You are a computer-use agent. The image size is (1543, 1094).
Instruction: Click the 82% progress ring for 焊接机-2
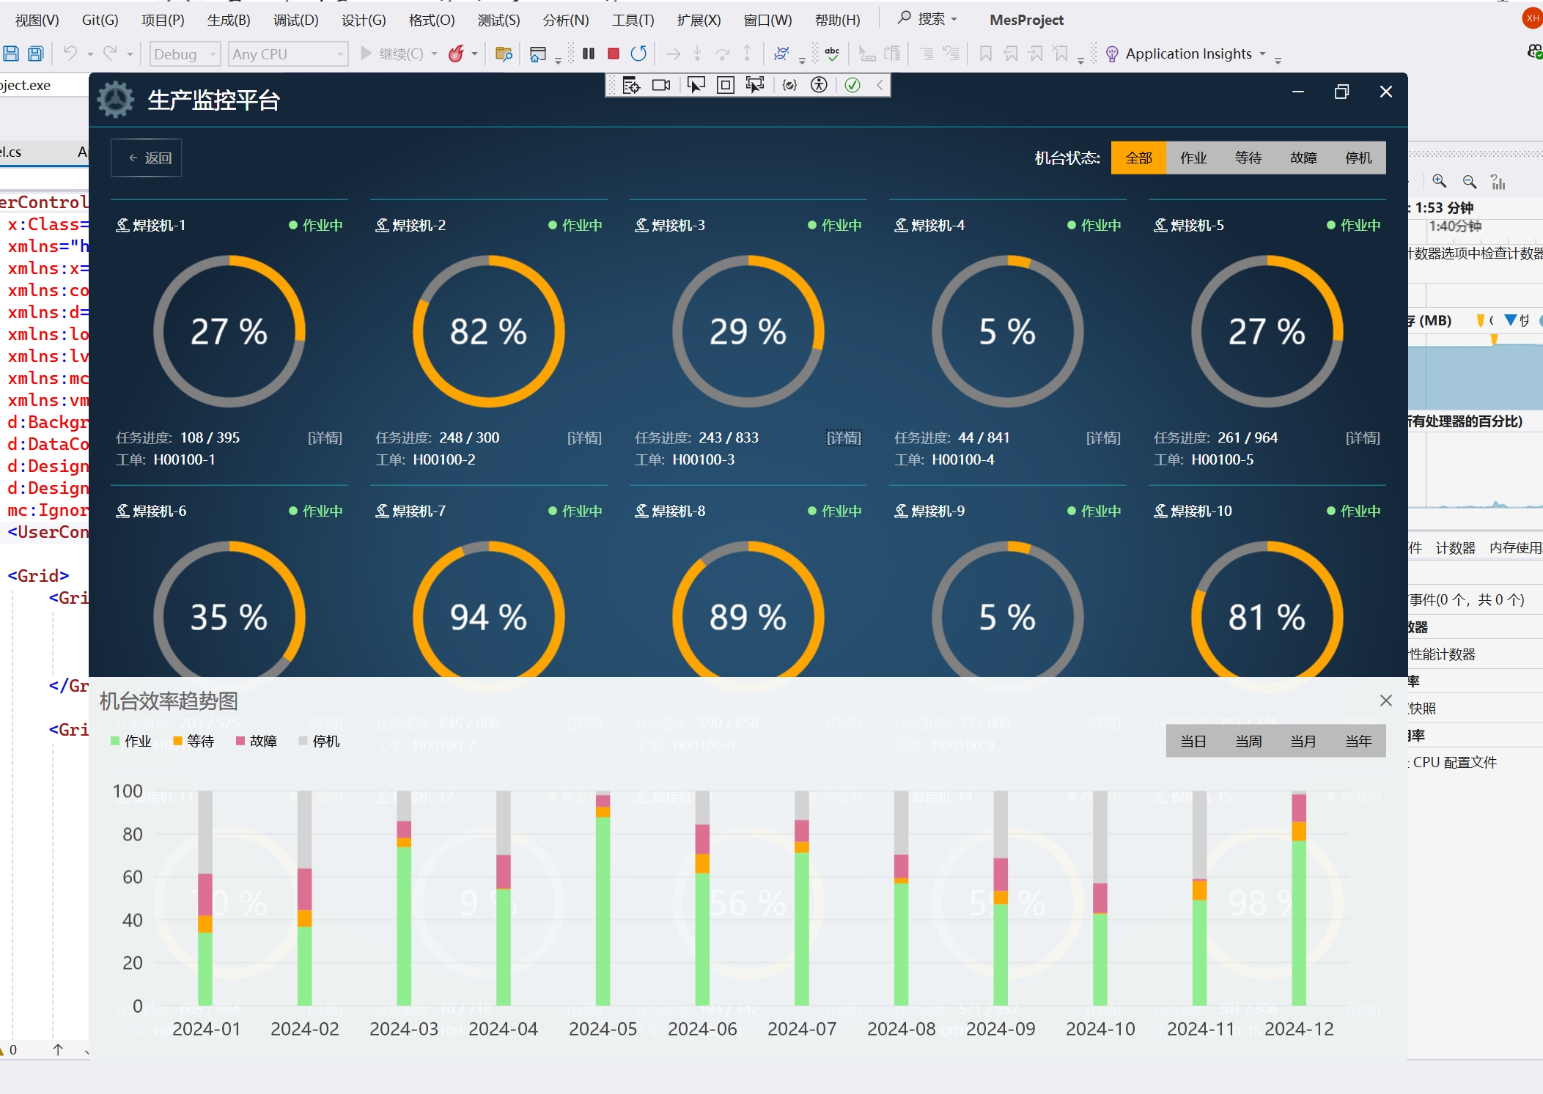488,331
